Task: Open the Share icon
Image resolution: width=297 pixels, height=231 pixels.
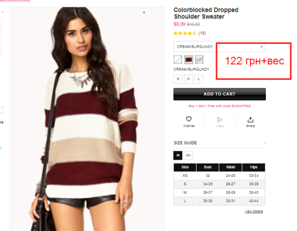Action: click(x=250, y=120)
